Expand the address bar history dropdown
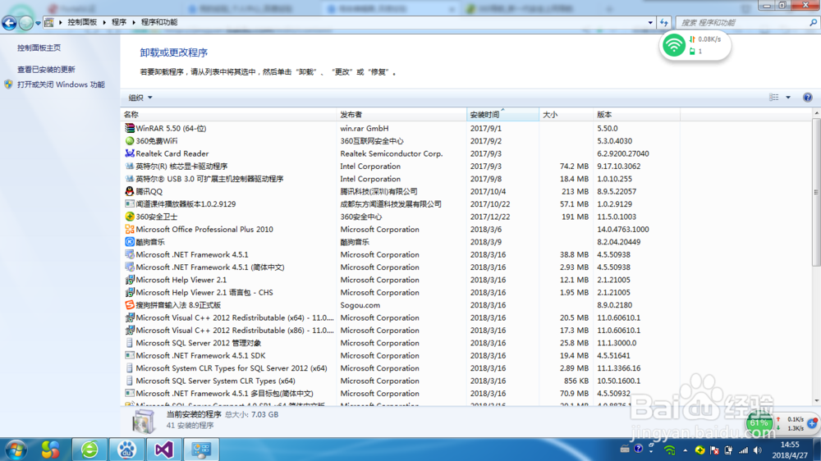This screenshot has height=461, width=821. (x=650, y=22)
